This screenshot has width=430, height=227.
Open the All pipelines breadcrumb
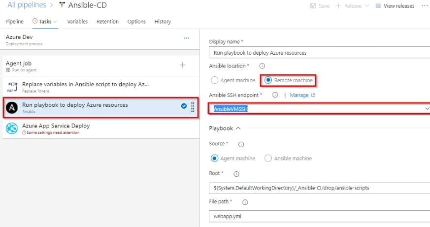point(27,5)
